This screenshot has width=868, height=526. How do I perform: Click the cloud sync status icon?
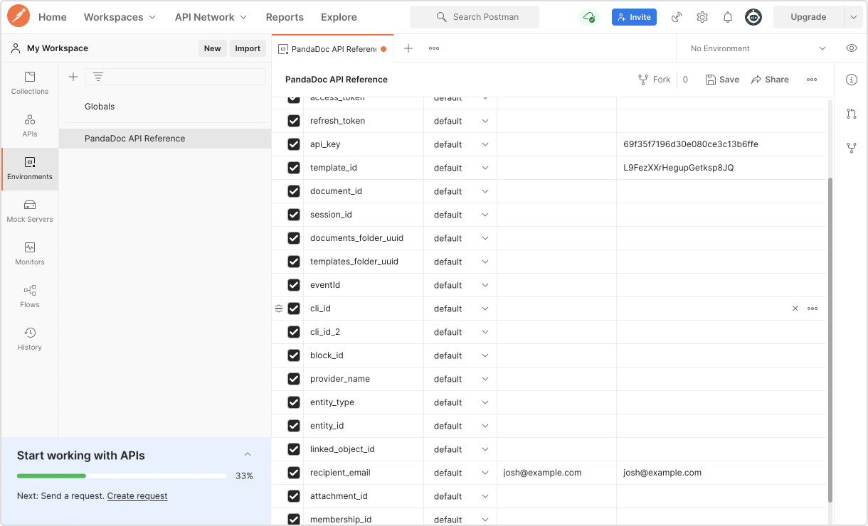[588, 17]
